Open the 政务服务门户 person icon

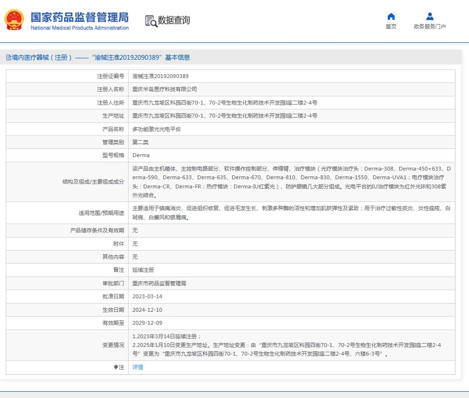coord(429,15)
